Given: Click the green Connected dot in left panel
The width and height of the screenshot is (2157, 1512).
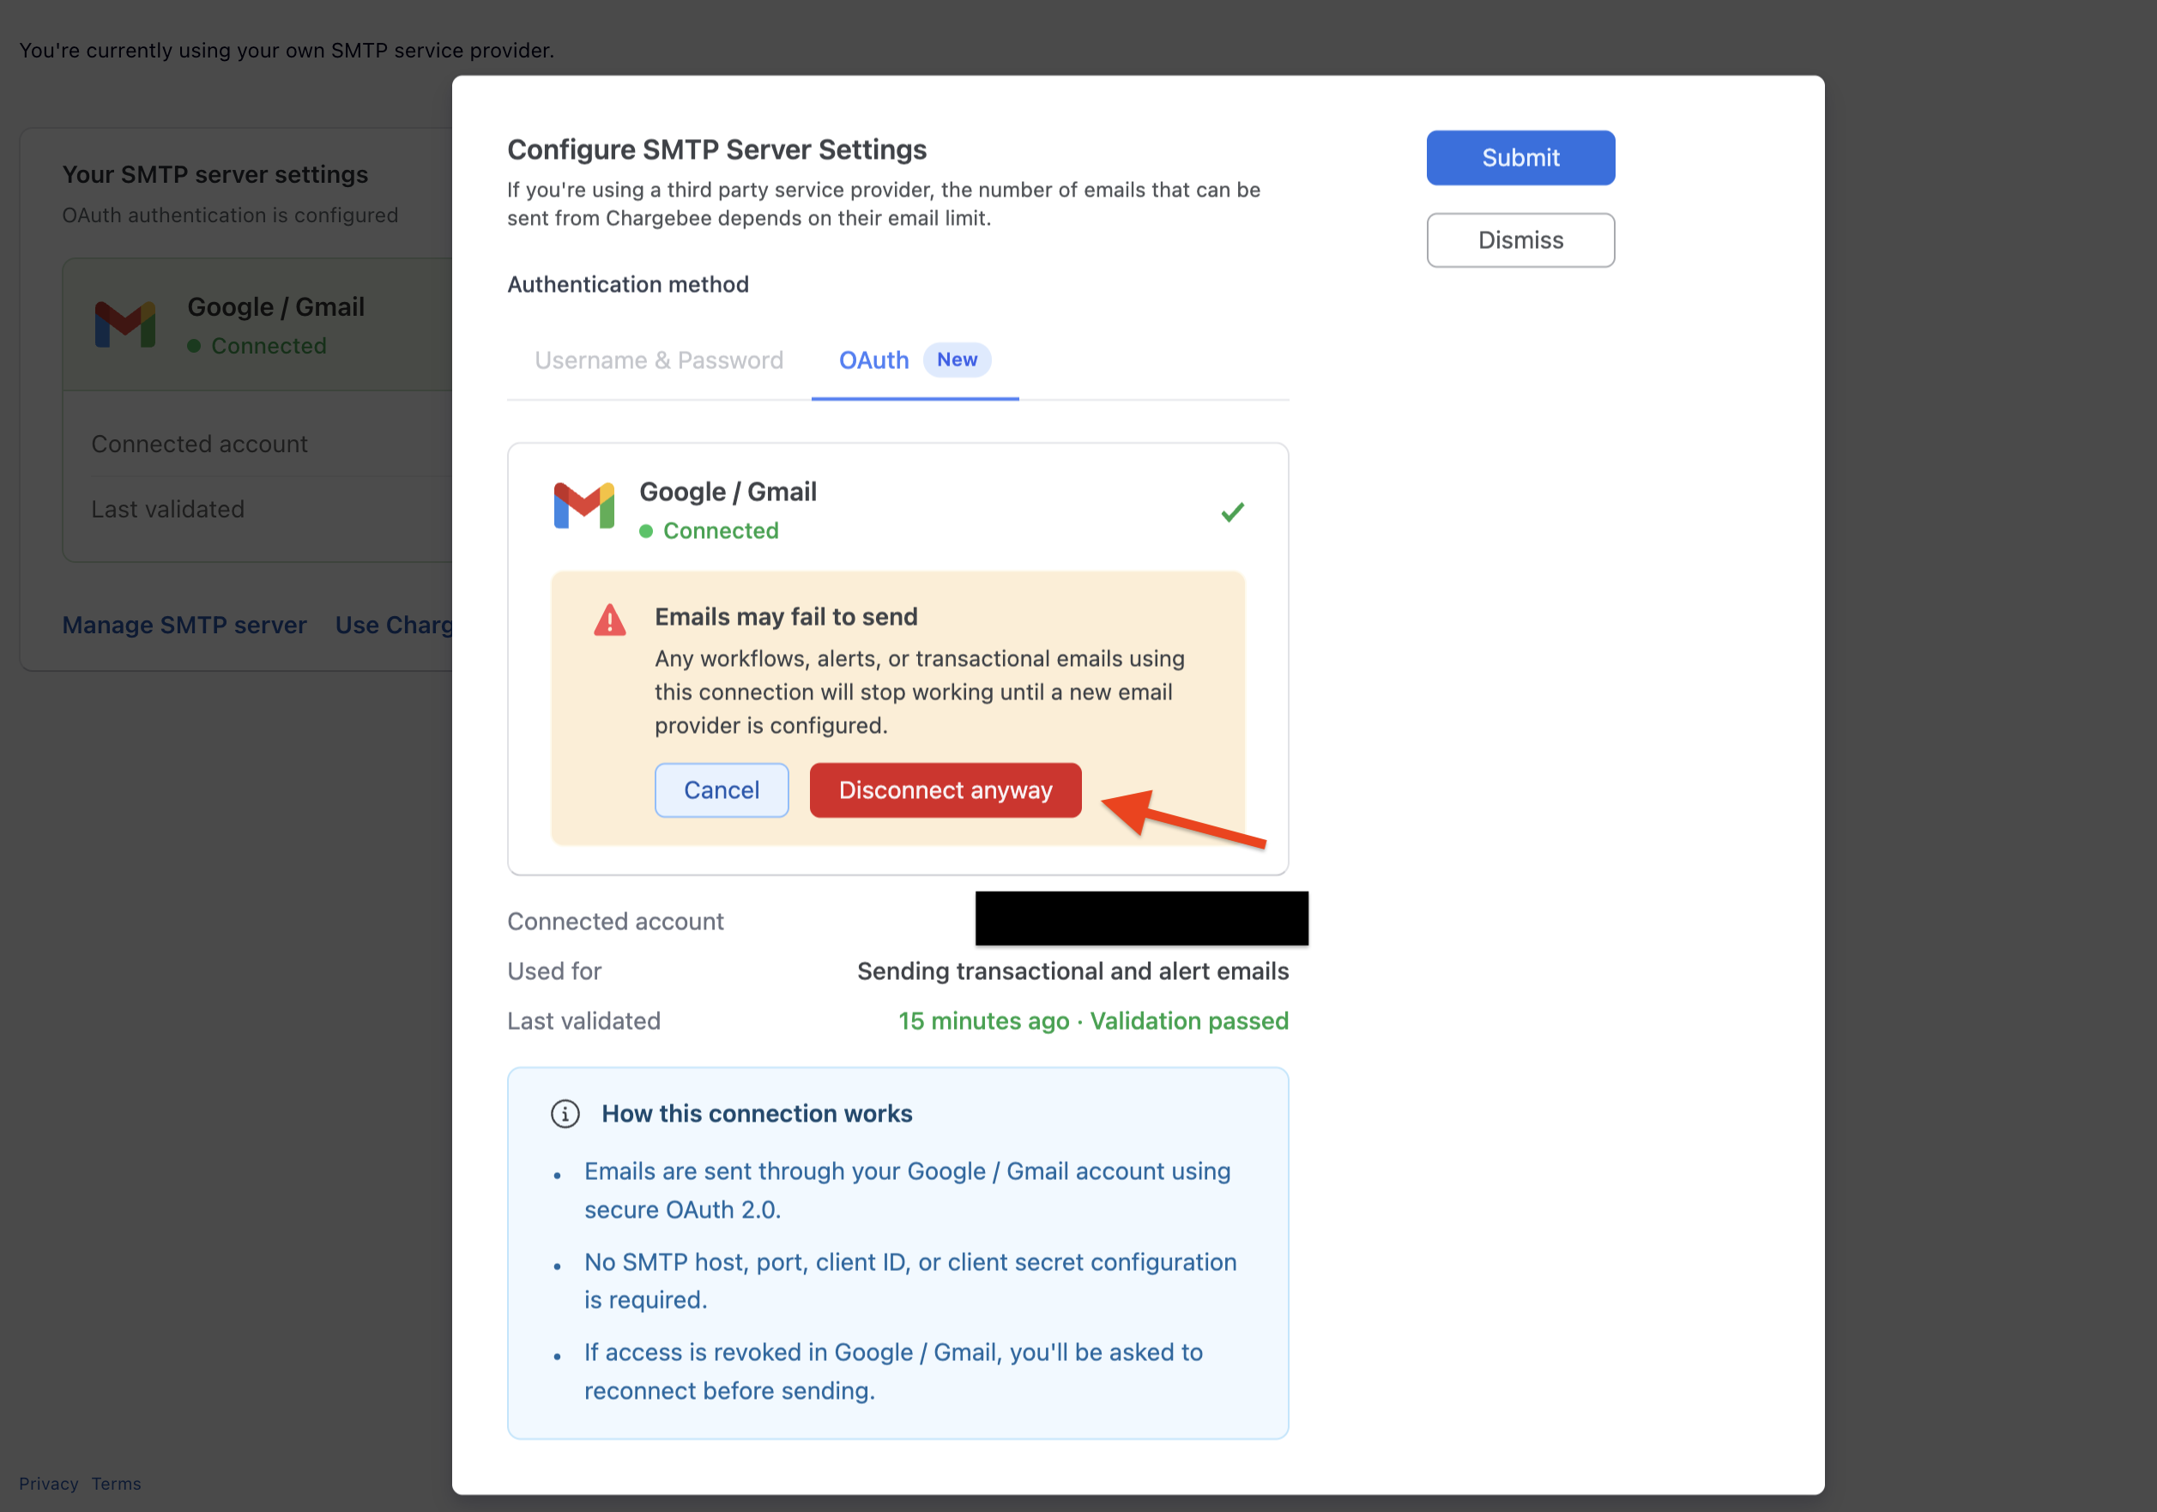Looking at the screenshot, I should (196, 346).
